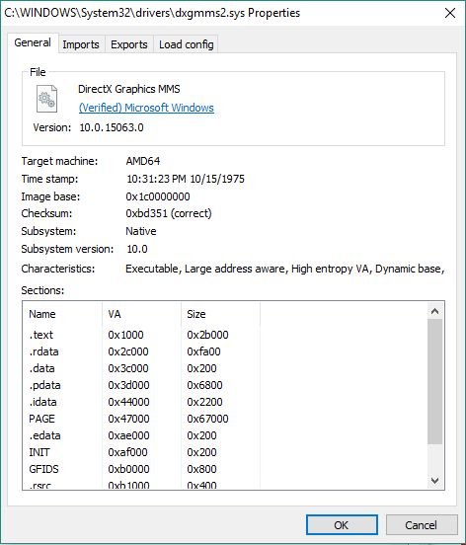466x545 pixels.
Task: Click the checksum value 0xbd351 (correct)
Action: tap(169, 213)
